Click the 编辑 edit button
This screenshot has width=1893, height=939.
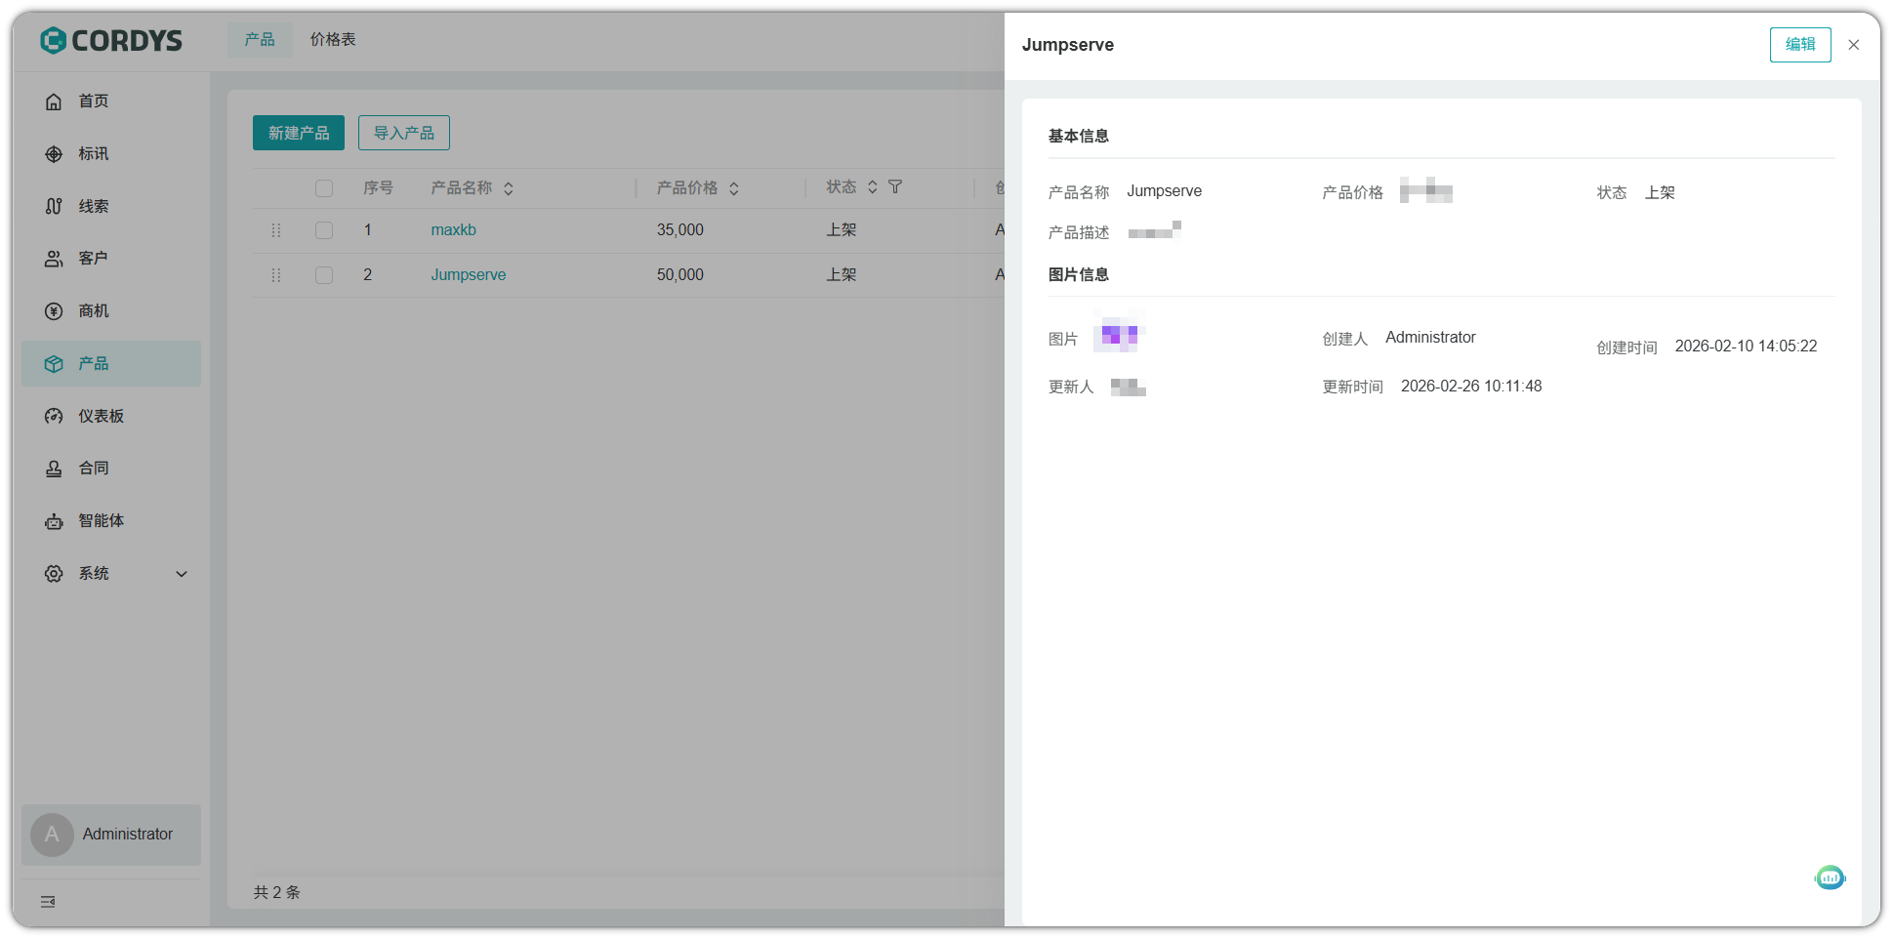point(1799,45)
